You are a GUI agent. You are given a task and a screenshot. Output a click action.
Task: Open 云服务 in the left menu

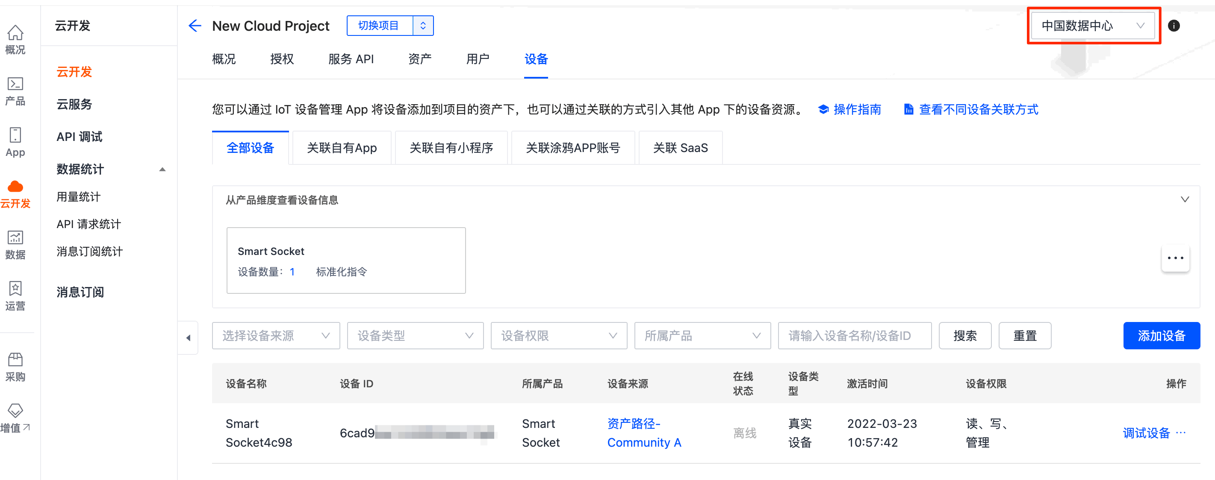(x=74, y=104)
